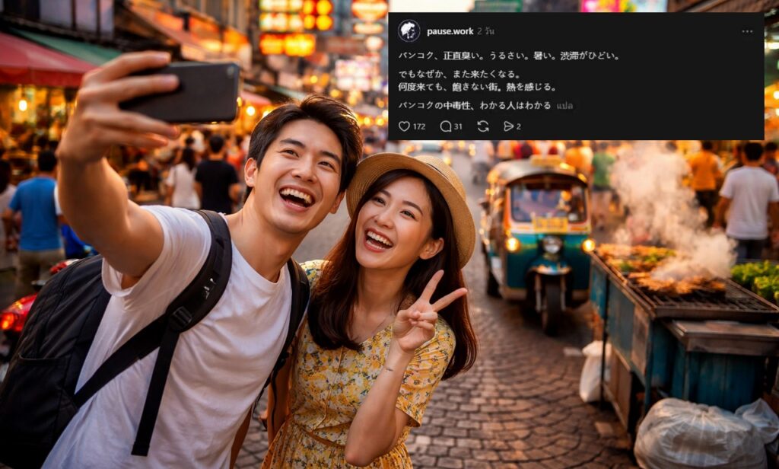Click the woman's straw hat in the photo

[415, 183]
